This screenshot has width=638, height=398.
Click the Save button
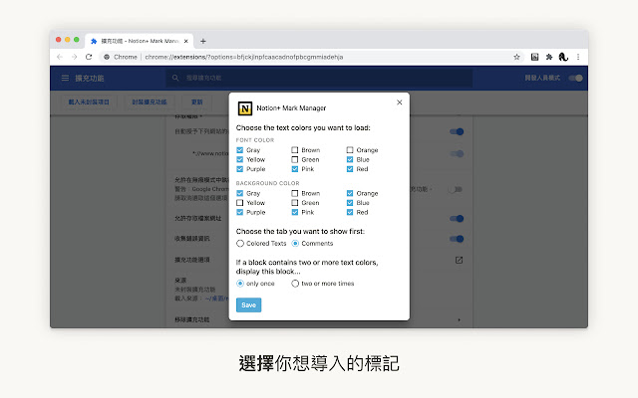point(248,305)
